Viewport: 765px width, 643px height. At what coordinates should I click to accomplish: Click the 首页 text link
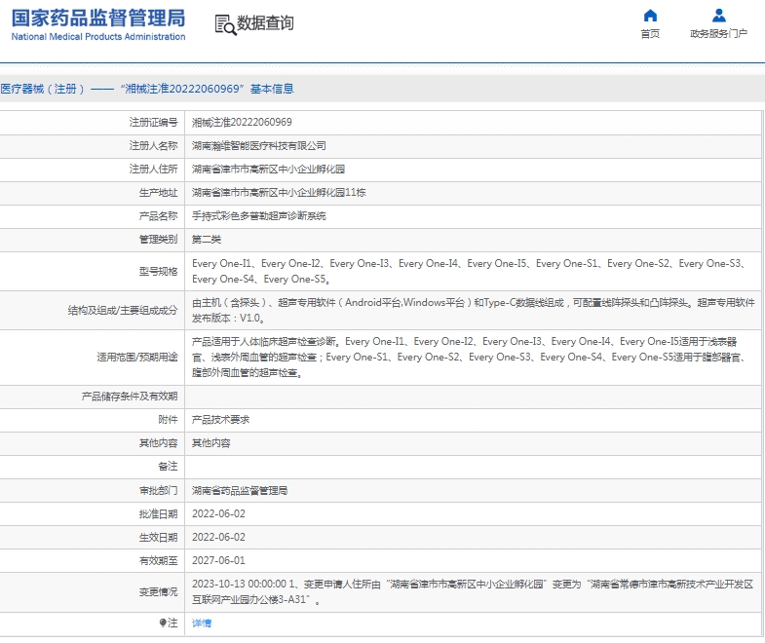pyautogui.click(x=650, y=34)
